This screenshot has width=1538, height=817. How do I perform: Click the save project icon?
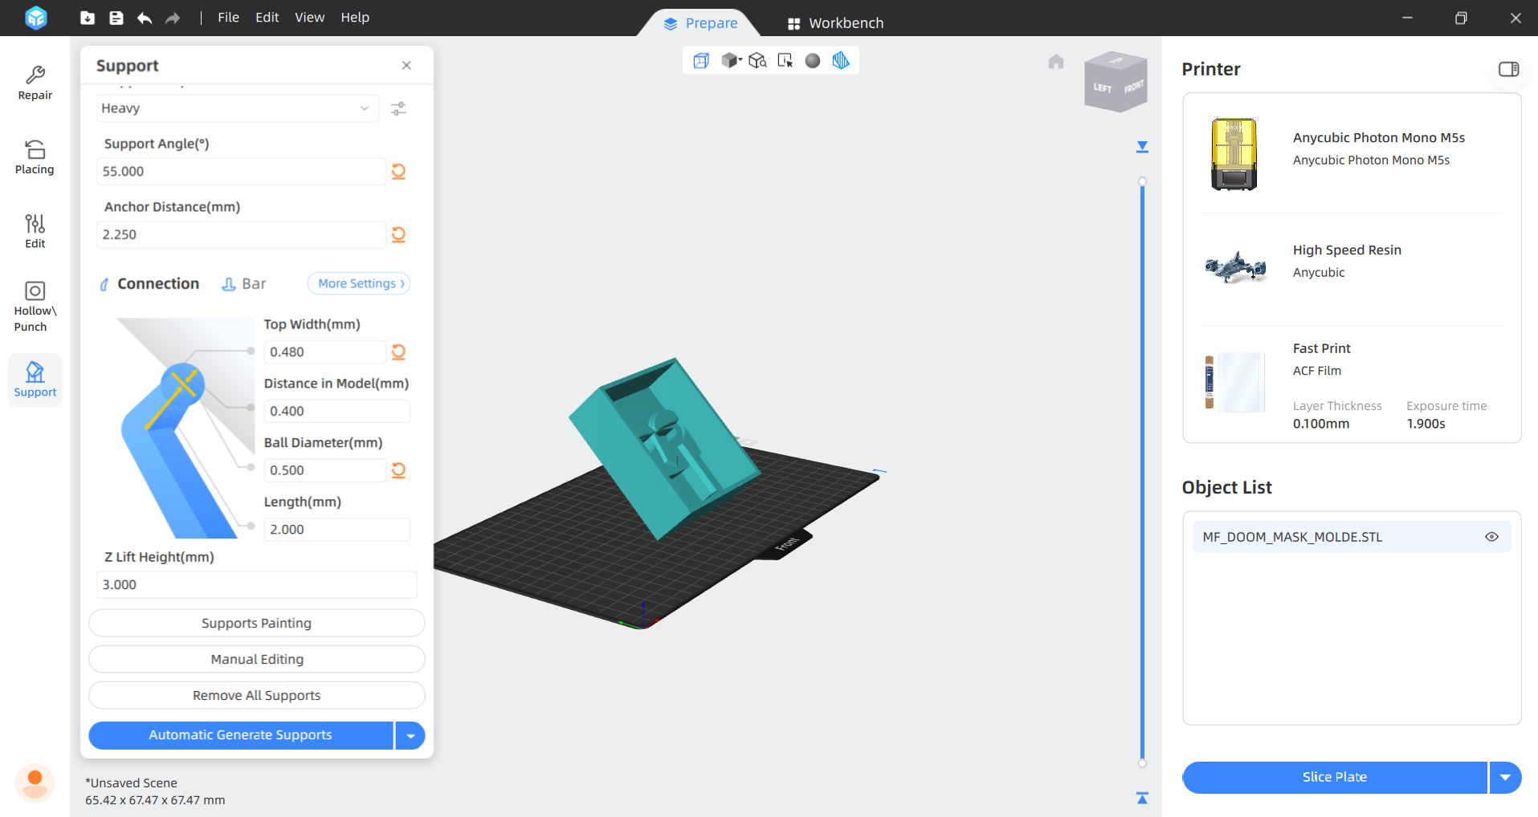point(116,18)
